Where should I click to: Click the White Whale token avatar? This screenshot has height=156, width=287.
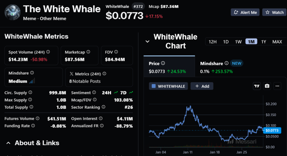(12, 12)
